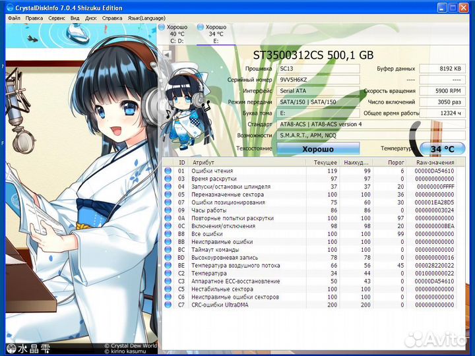Click status icon of Таймаут команды row
Screen dimensions: 475x356
point(168,249)
